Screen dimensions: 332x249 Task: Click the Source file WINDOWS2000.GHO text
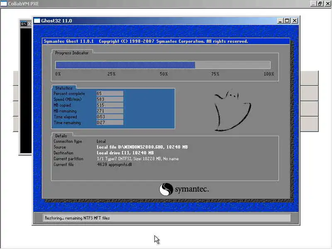coord(142,147)
